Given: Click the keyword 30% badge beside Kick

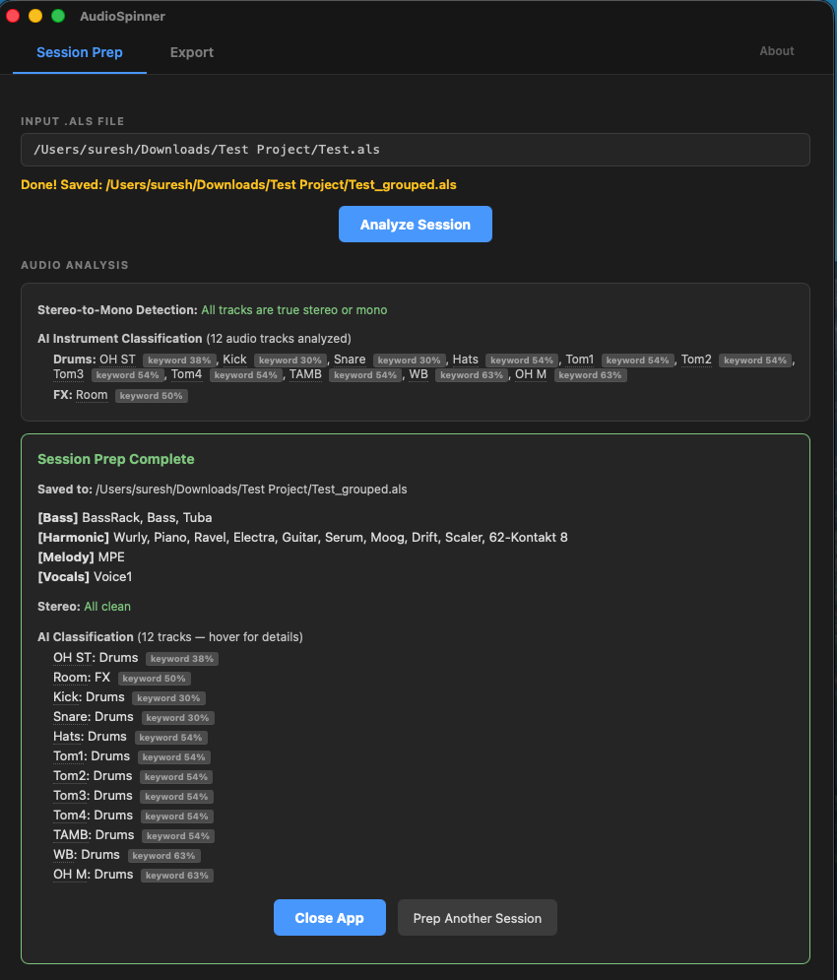Looking at the screenshot, I should [167, 697].
